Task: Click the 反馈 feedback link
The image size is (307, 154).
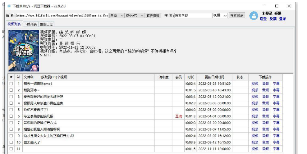Action: [x=273, y=19]
